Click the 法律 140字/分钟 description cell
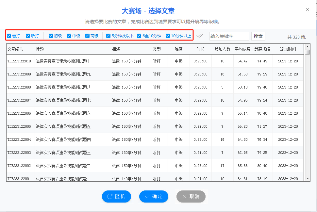Image resolution: width=317 pixels, height=212 pixels. tap(126, 179)
